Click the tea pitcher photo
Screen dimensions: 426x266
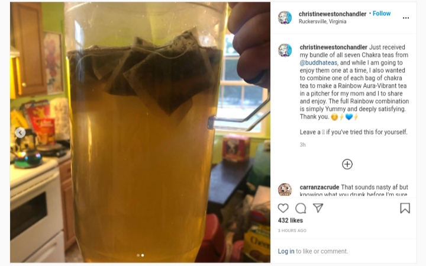coord(140,132)
